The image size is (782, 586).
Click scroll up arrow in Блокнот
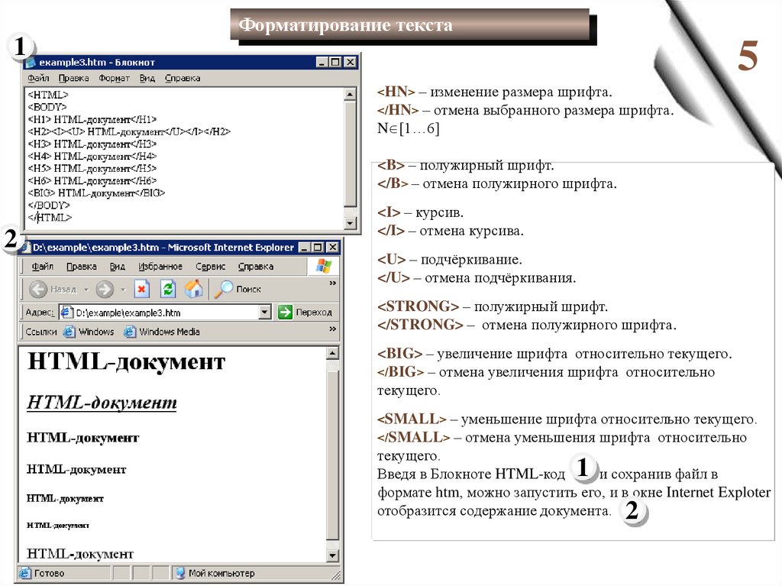pos(351,94)
